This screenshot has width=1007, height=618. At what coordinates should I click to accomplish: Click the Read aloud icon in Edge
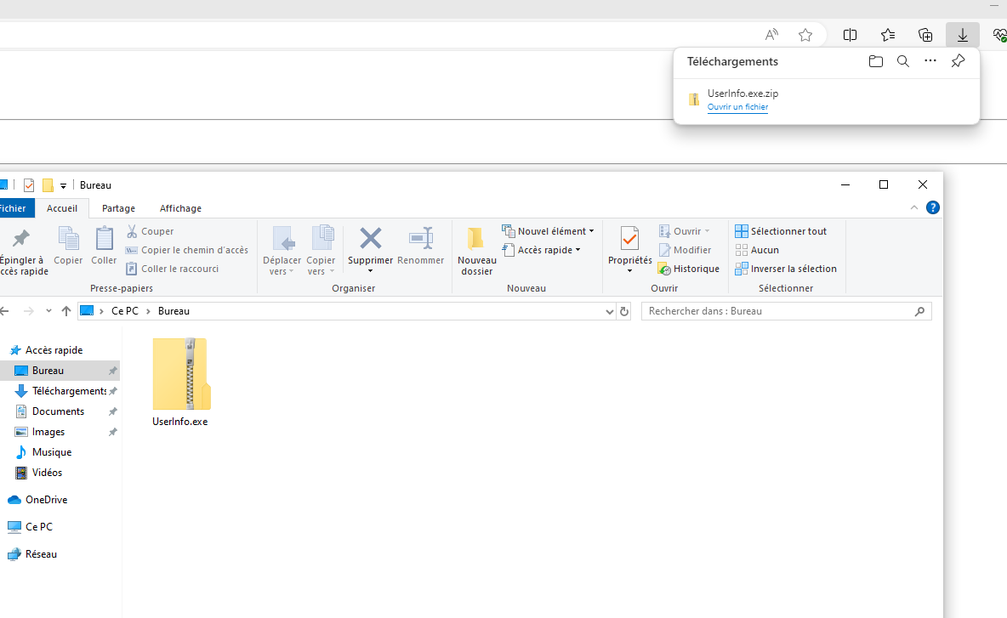(x=771, y=35)
